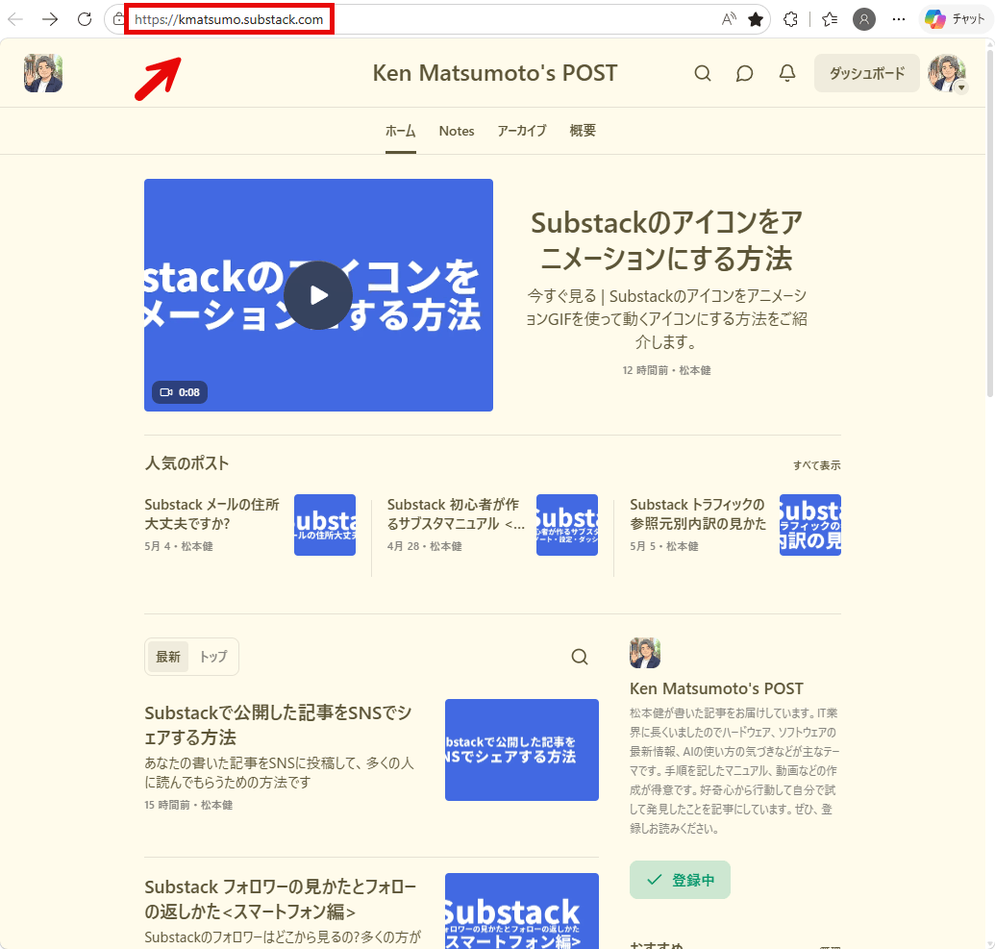The image size is (995, 949).
Task: Open browser extensions puzzle icon
Action: point(790,19)
